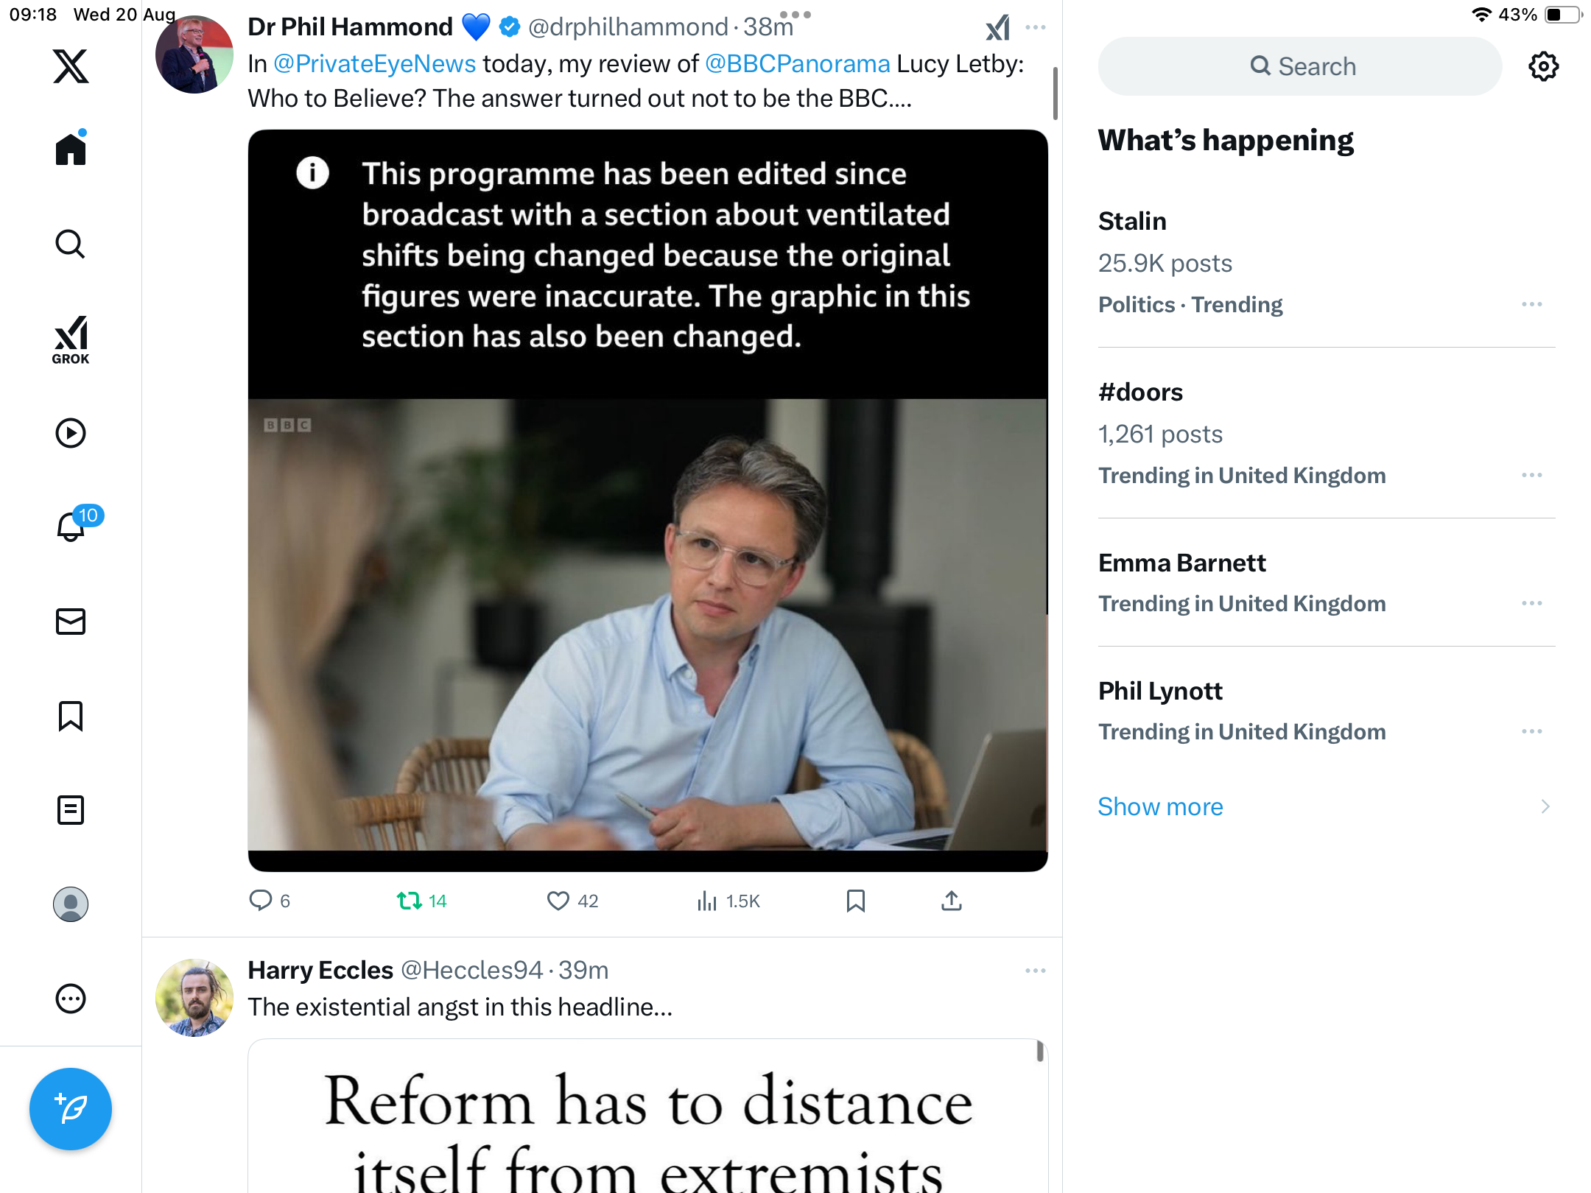Open more options on Harry Eccles post
The width and height of the screenshot is (1591, 1193).
[x=1035, y=971]
